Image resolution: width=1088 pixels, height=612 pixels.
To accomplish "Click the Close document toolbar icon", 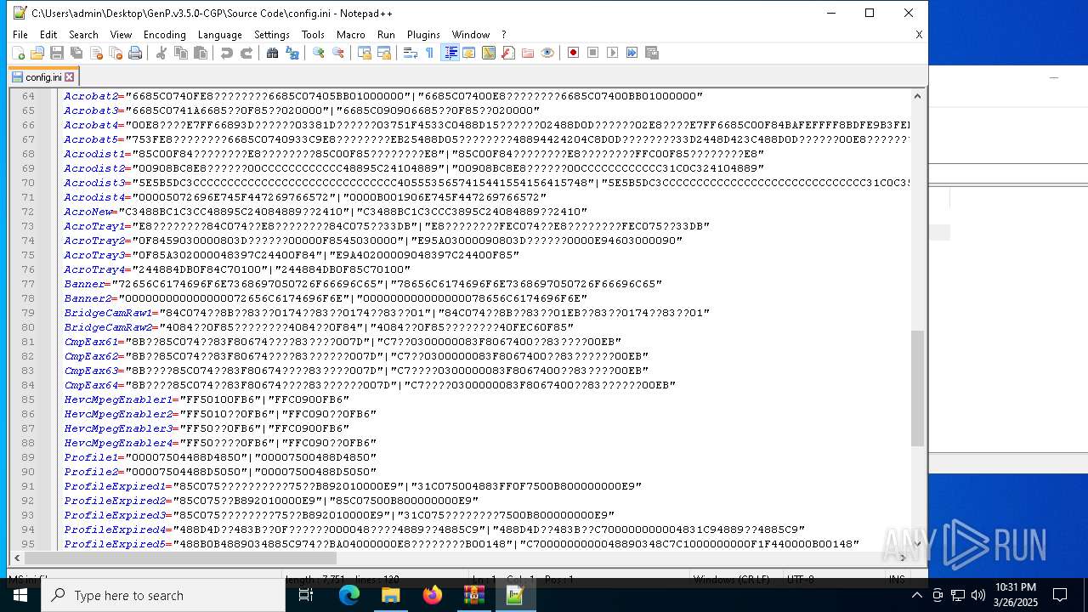I will coord(96,53).
